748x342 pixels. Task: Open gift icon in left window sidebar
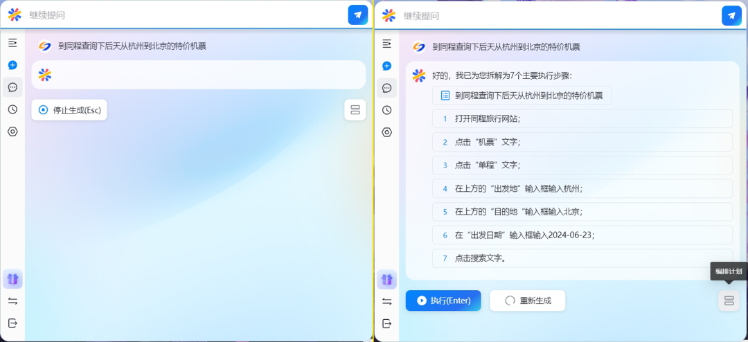click(12, 278)
